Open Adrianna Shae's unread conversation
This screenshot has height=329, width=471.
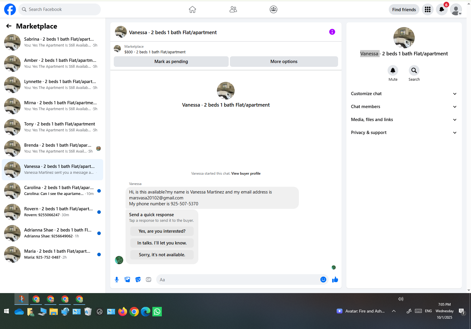coord(52,233)
